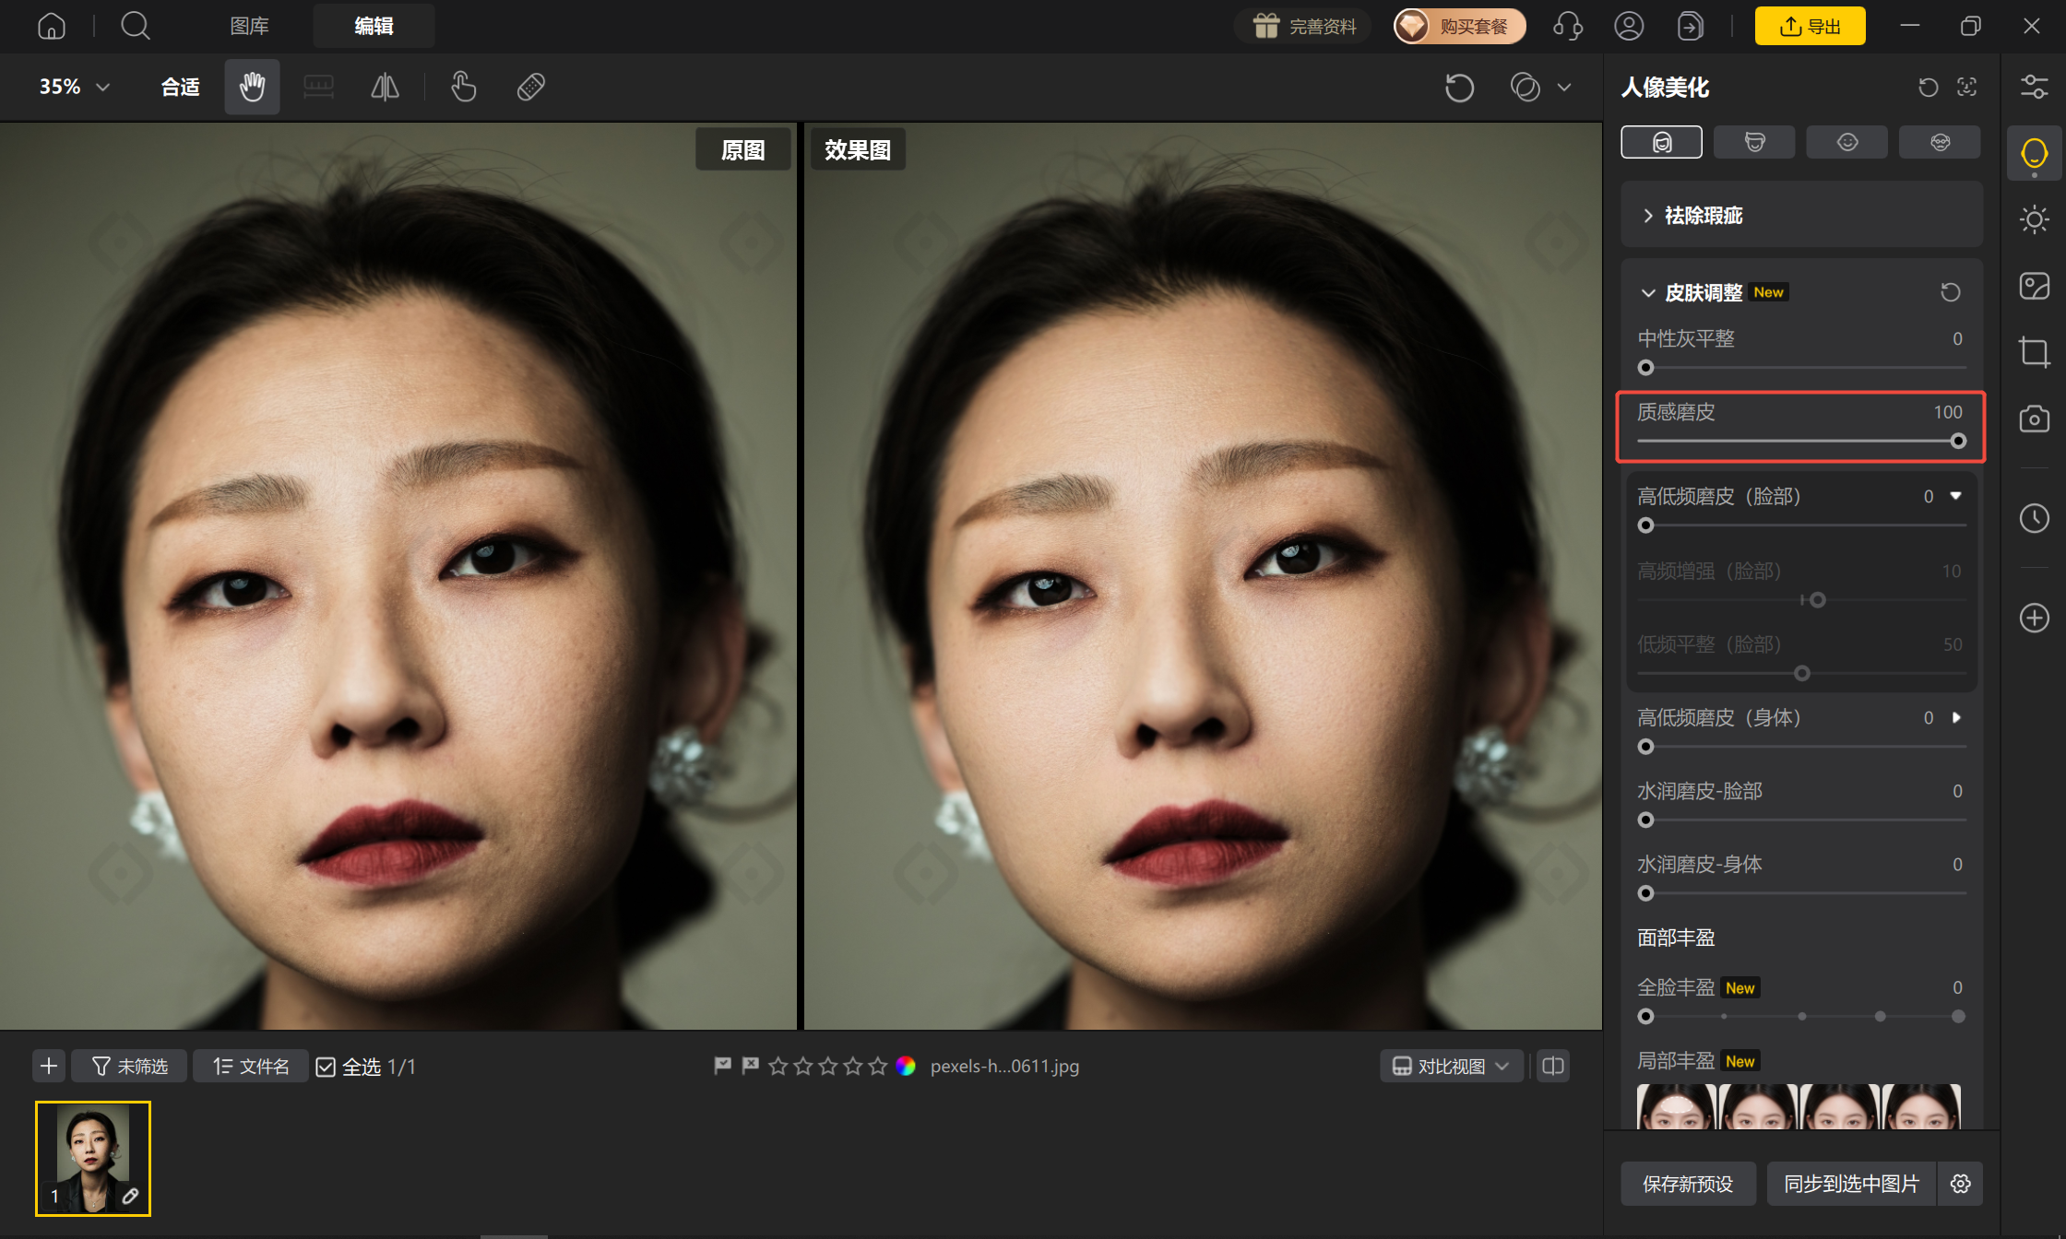The width and height of the screenshot is (2066, 1239).
Task: Click the flip mirror tool icon
Action: coord(385,87)
